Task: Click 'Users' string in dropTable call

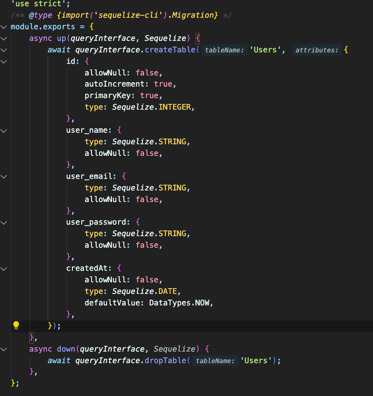Action: (x=256, y=360)
